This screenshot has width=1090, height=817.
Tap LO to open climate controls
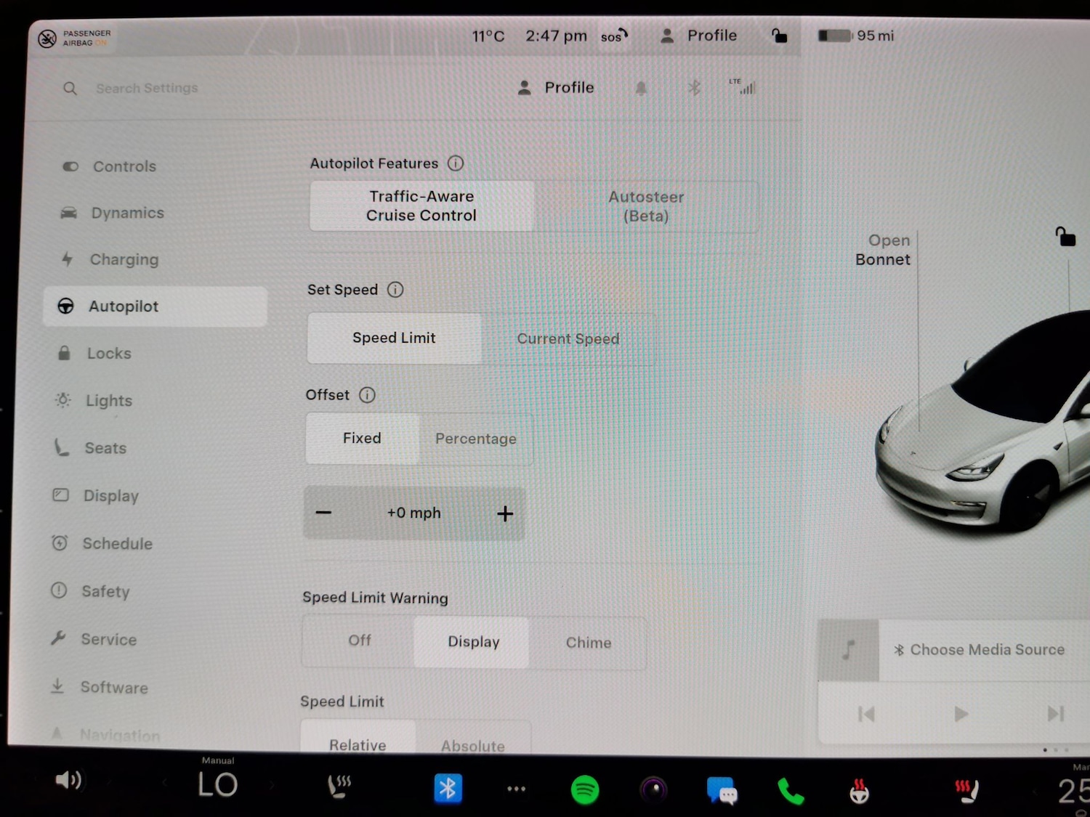(217, 784)
